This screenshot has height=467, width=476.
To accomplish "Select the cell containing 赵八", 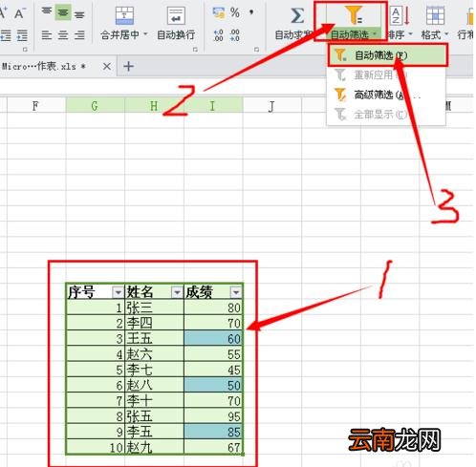I will pos(154,385).
